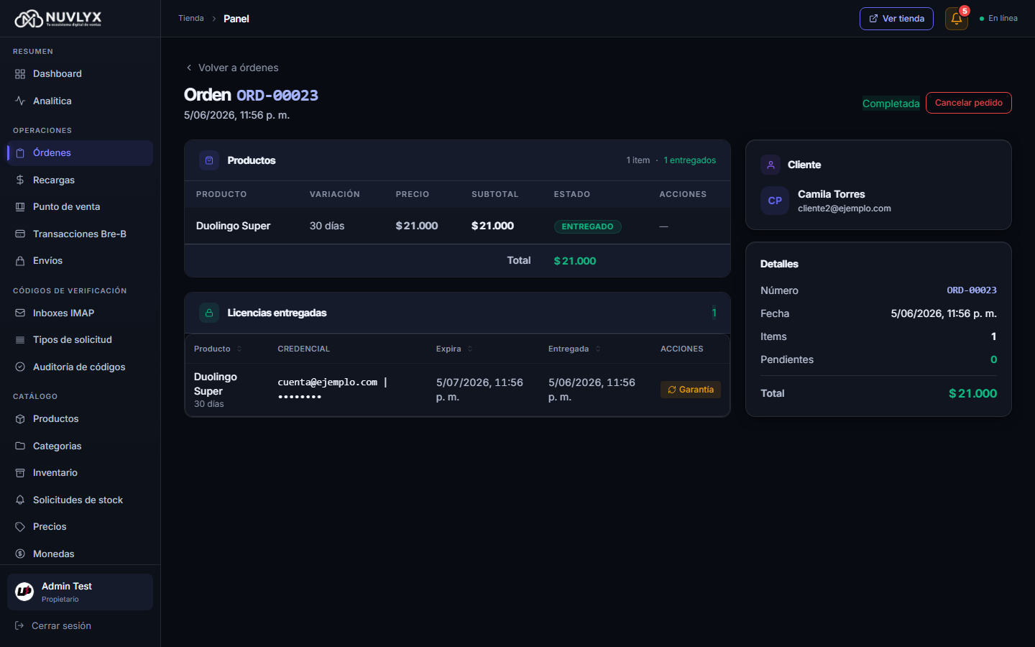The height and width of the screenshot is (647, 1035).
Task: Sort licenses by Expira column
Action: (454, 349)
